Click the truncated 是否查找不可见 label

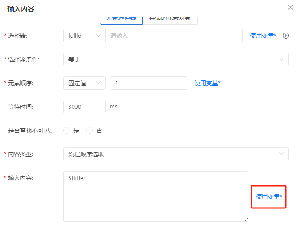31,130
